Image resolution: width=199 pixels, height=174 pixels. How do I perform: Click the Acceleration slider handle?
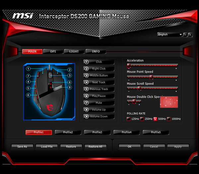[129, 66]
